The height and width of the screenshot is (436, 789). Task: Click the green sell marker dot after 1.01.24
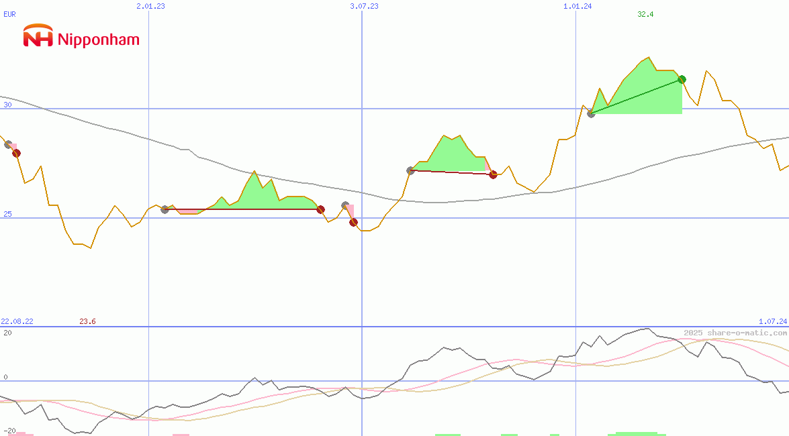682,79
